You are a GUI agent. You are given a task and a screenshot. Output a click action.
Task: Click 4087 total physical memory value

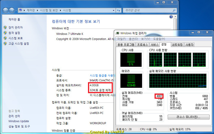pos(159,96)
